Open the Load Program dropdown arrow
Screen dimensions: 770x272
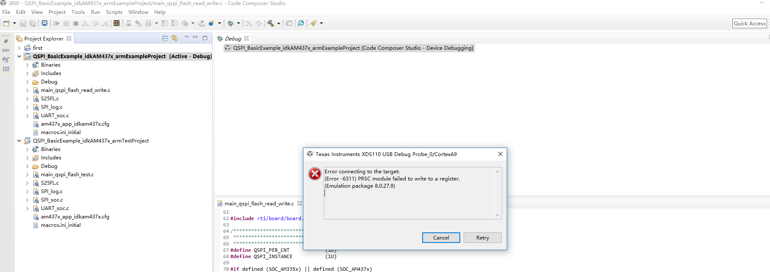point(156,23)
